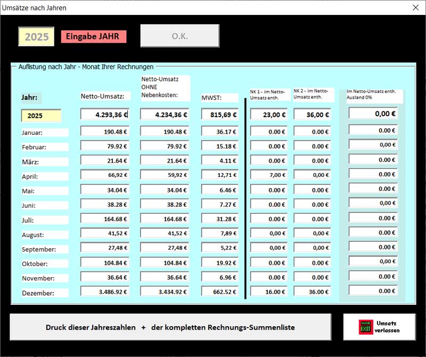Click the Juli MWST field 31.28 €
The image size is (426, 357).
[x=220, y=219]
